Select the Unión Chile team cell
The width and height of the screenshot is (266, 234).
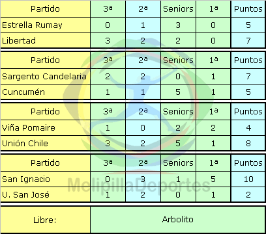[45, 144]
